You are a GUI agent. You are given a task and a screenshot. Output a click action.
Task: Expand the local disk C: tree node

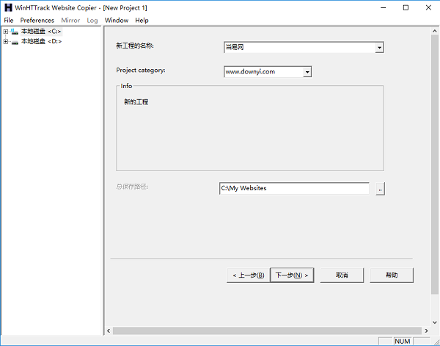(x=6, y=32)
